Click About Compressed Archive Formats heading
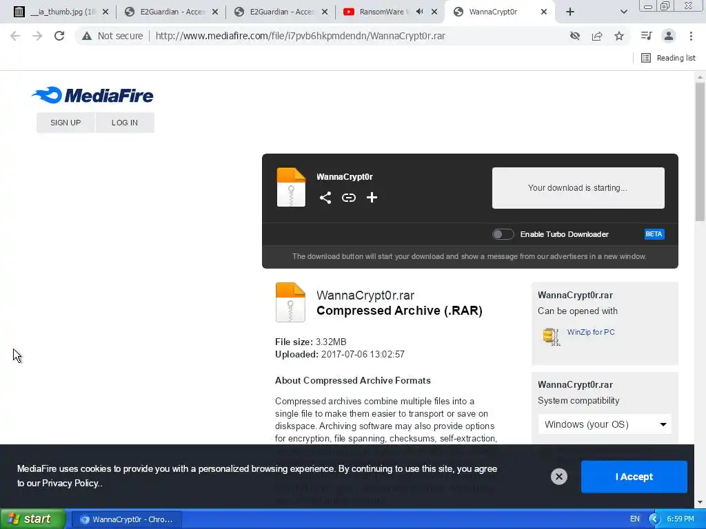706x529 pixels. (x=353, y=380)
